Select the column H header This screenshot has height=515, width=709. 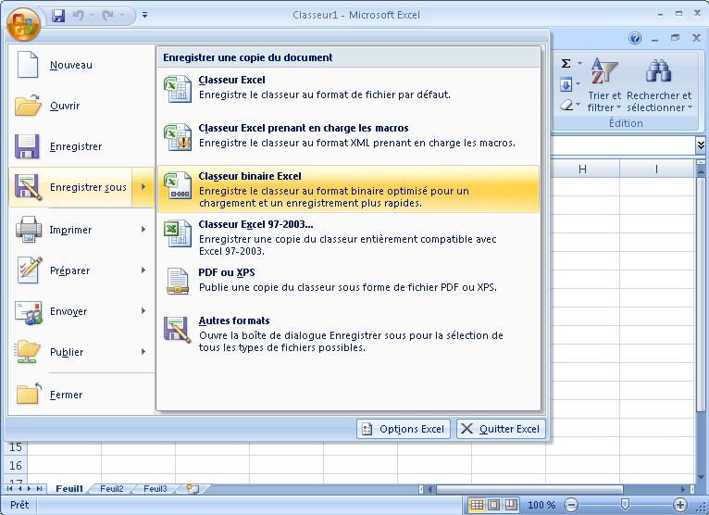click(582, 169)
